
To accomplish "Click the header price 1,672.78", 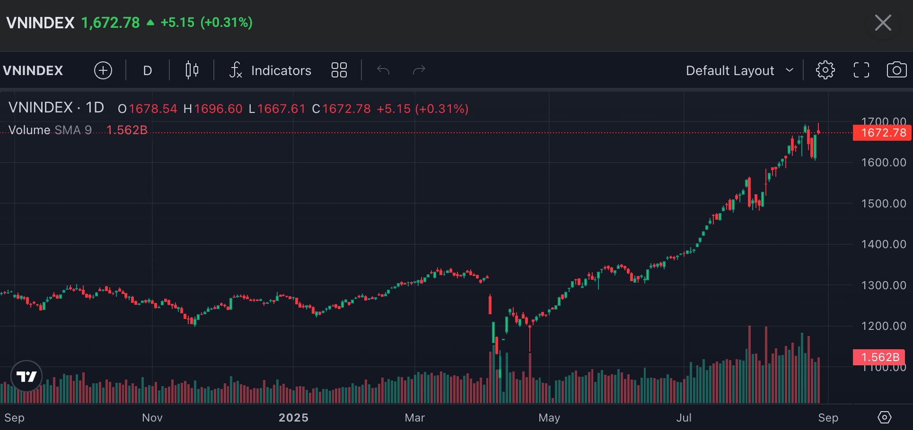I will (x=110, y=22).
